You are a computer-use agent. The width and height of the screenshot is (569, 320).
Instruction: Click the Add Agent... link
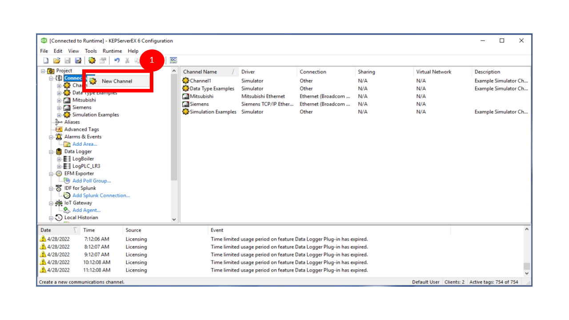click(87, 210)
